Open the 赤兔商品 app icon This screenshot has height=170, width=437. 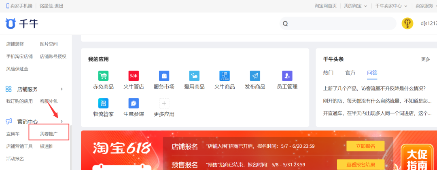tap(103, 76)
